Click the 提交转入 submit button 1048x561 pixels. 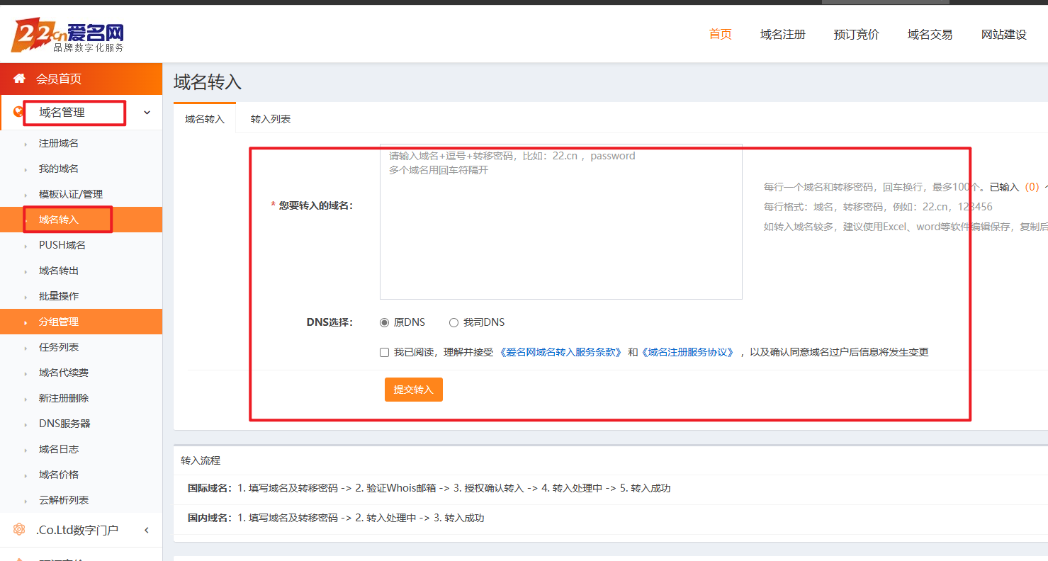click(x=413, y=390)
